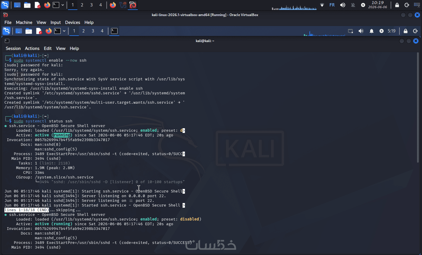Screen dimensions: 422x255
Task: Open the VirtualBox View menu
Action: click(x=41, y=22)
